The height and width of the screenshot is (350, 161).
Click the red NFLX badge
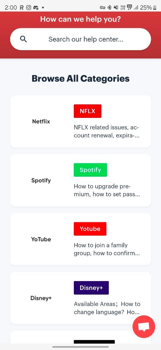pyautogui.click(x=87, y=111)
